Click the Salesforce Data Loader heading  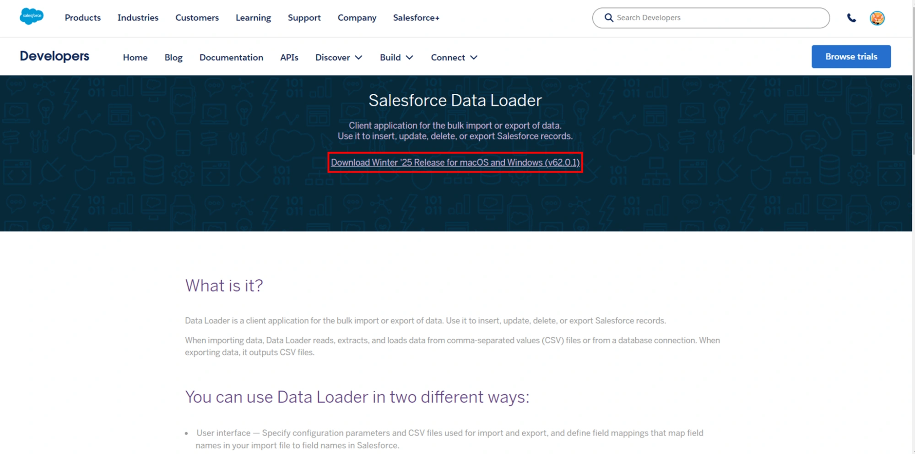tap(455, 100)
